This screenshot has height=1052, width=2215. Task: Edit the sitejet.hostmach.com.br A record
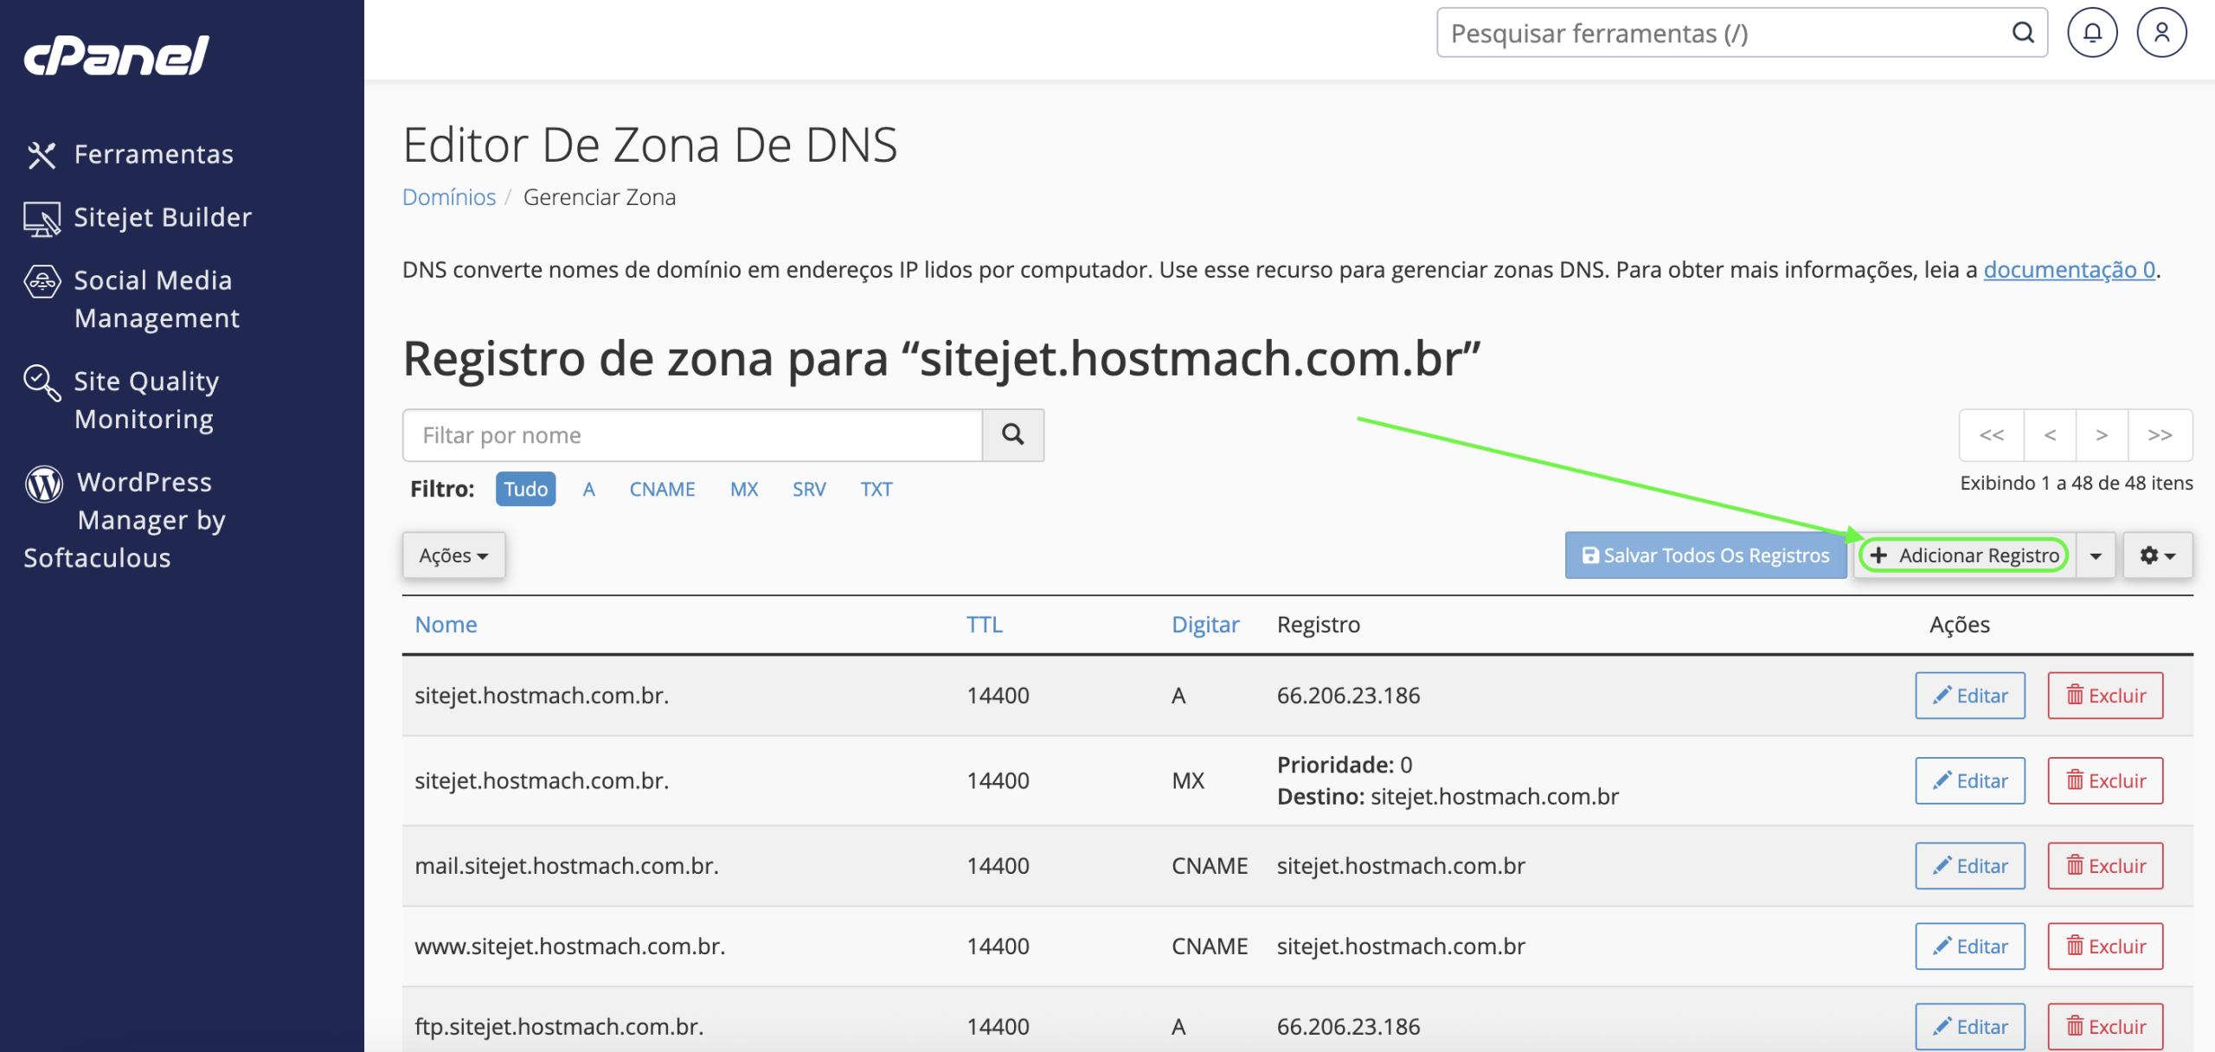pos(1970,696)
